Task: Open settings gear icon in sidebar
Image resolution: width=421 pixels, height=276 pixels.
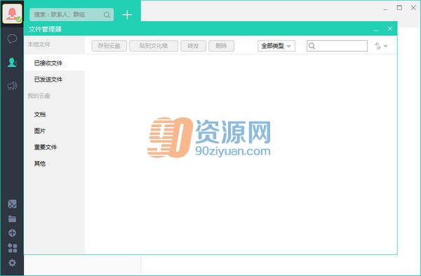Action: point(12,263)
